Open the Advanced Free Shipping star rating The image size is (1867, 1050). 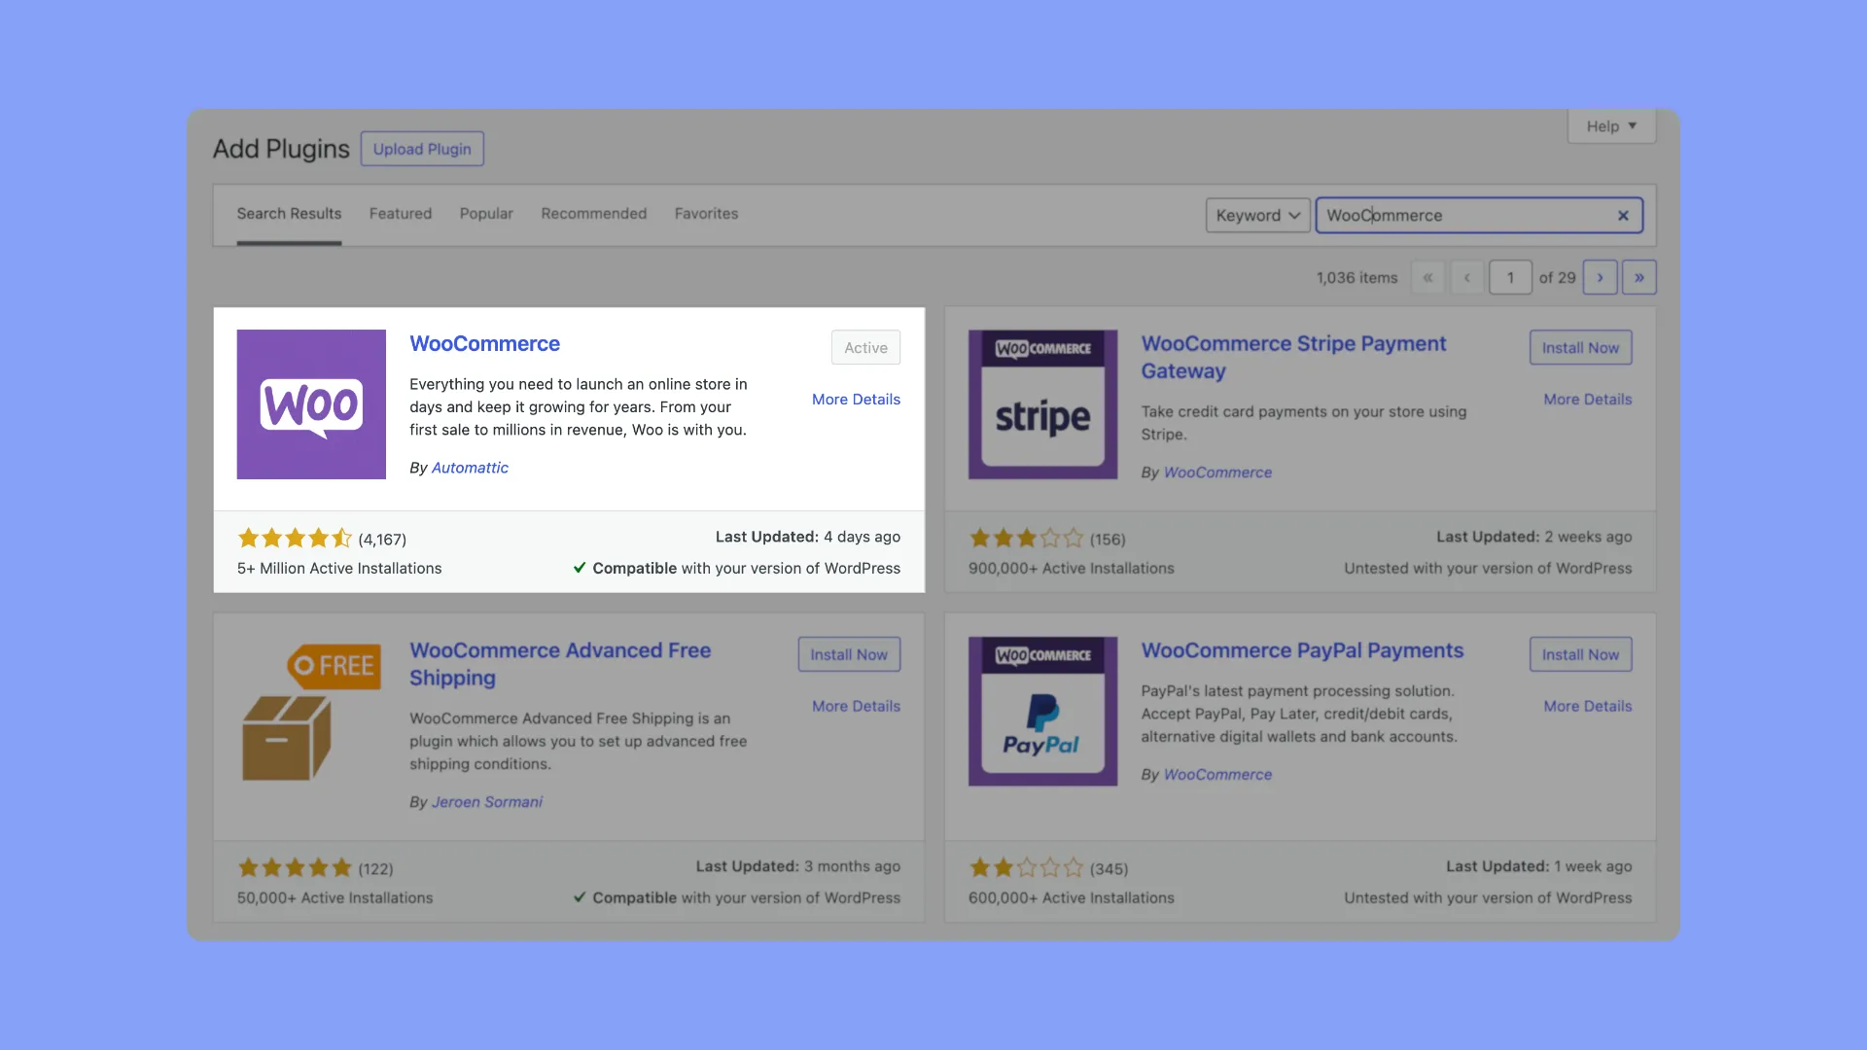click(x=295, y=868)
